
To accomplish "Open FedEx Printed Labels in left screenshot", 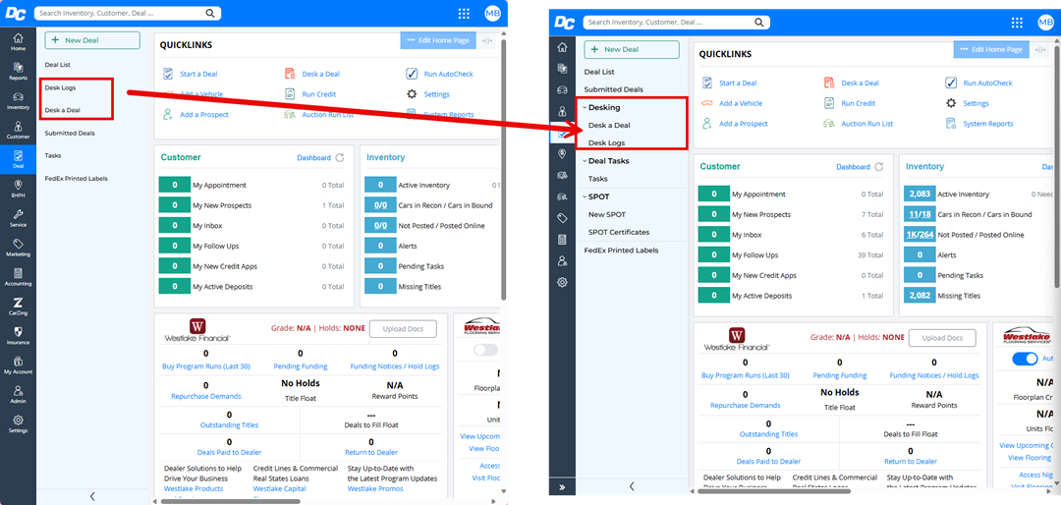I will [x=76, y=179].
